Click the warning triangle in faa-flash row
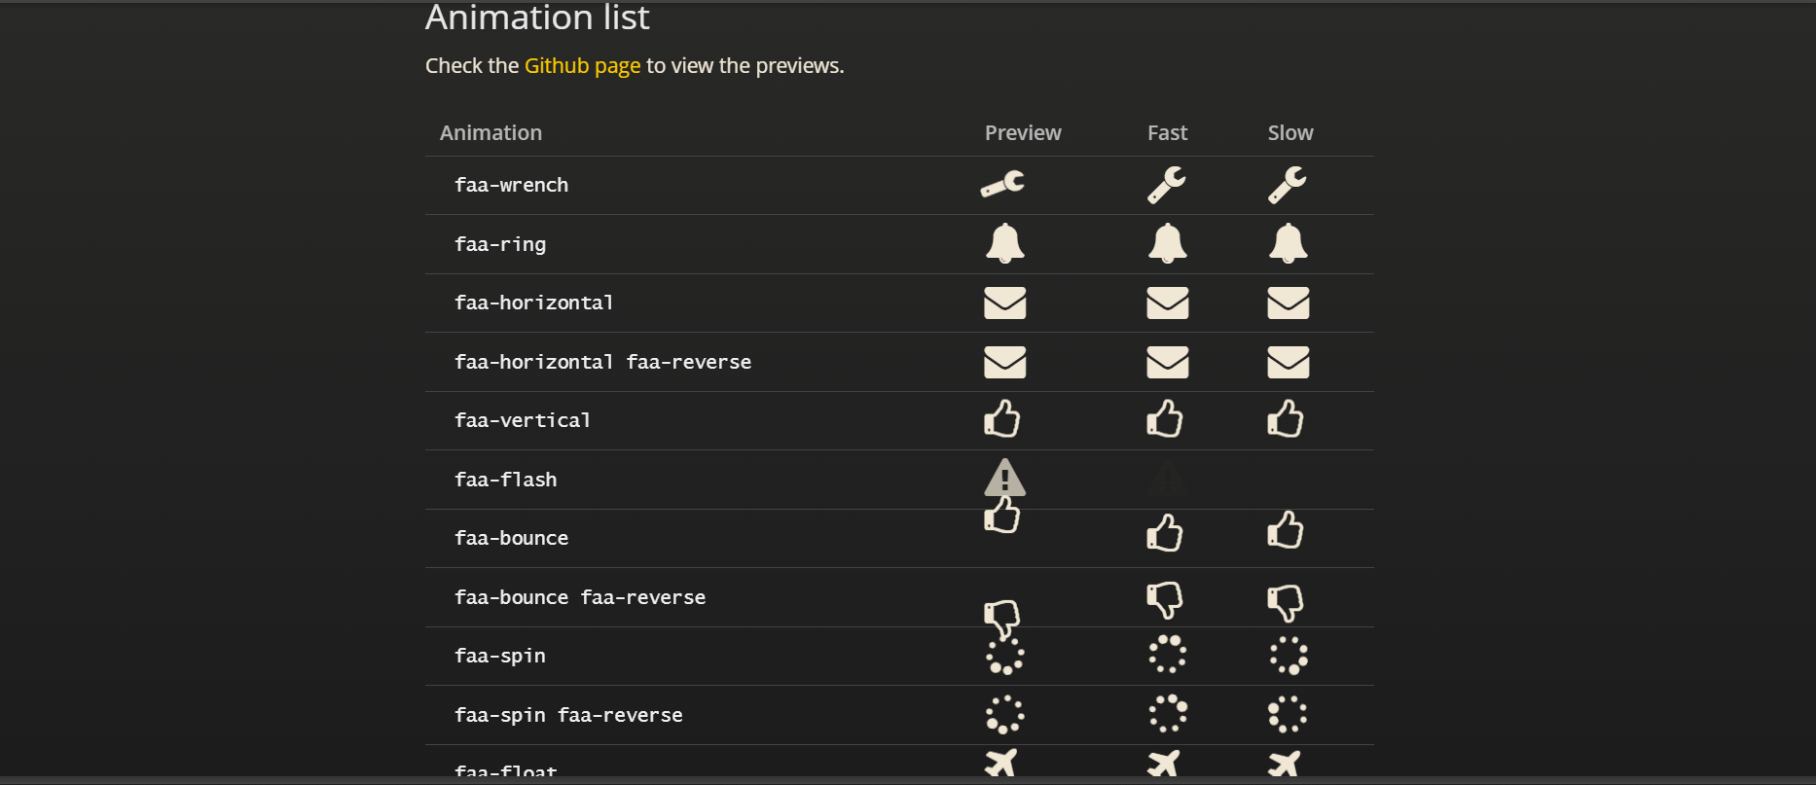1816x785 pixels. coord(1005,478)
